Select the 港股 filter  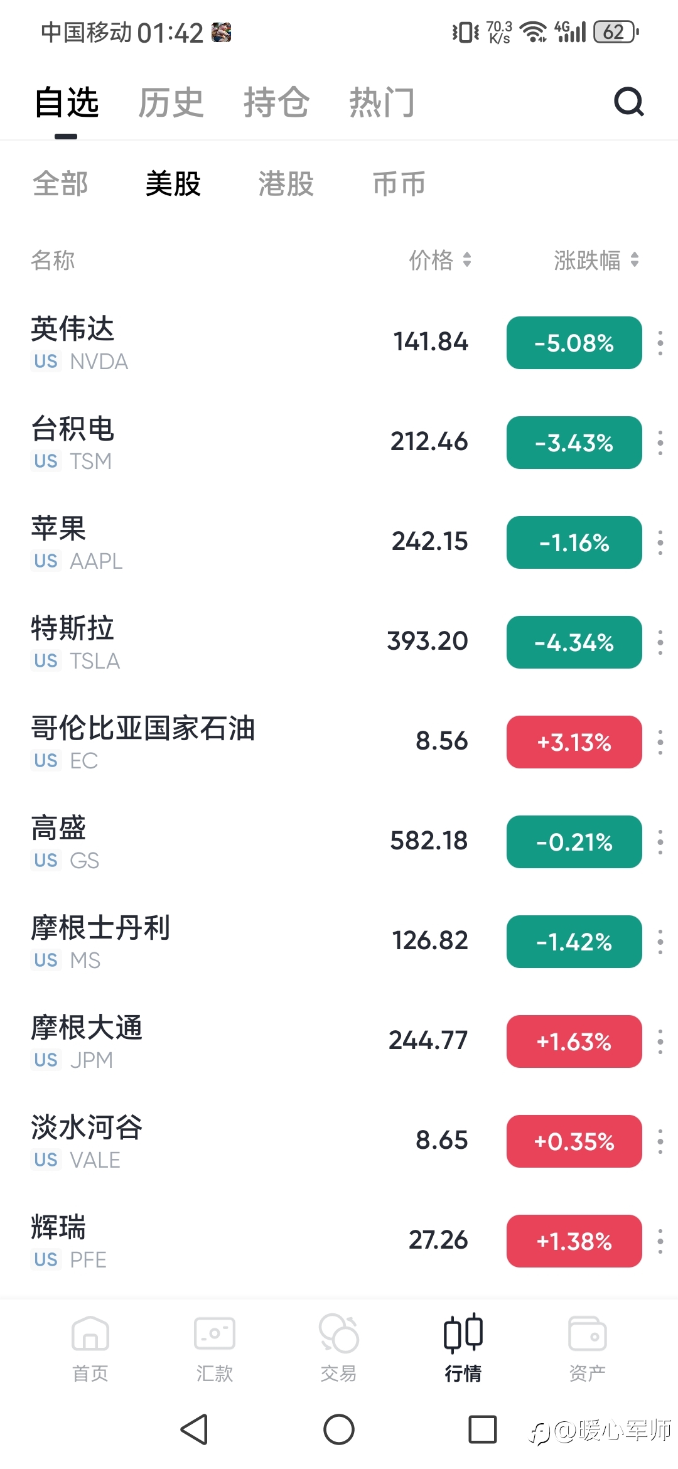286,184
